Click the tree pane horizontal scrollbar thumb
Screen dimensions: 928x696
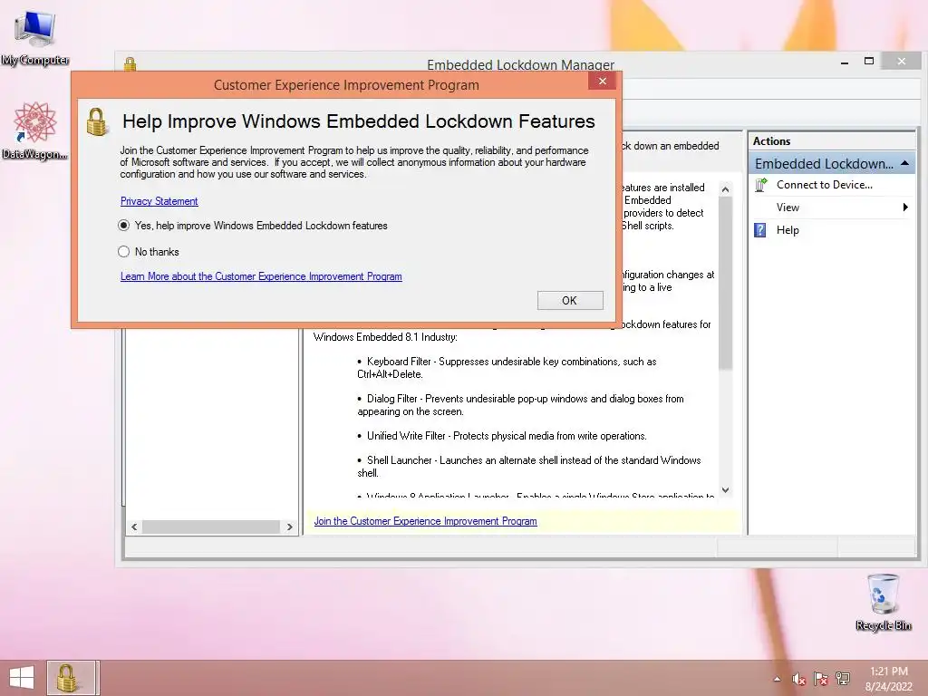tap(210, 527)
